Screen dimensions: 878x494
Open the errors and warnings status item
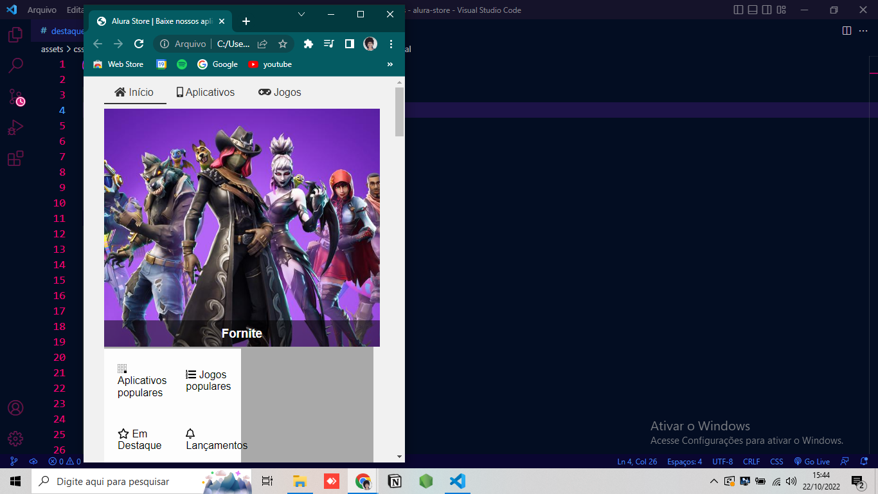(x=64, y=461)
